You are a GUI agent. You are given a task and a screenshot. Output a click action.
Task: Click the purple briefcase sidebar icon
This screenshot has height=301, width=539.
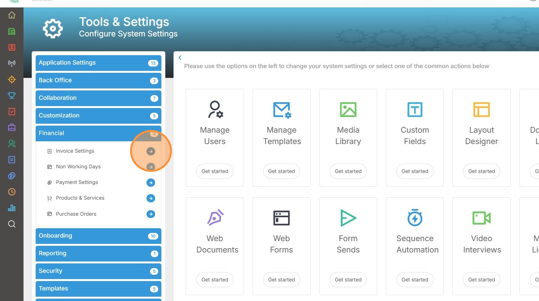[x=12, y=128]
